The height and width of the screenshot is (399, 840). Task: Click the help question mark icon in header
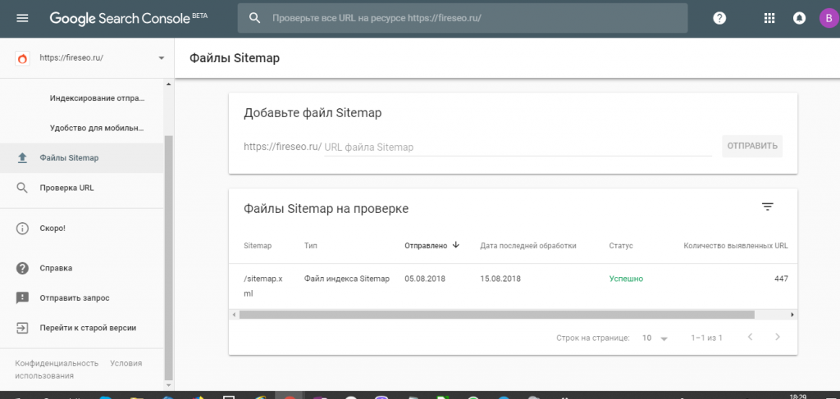pos(719,18)
